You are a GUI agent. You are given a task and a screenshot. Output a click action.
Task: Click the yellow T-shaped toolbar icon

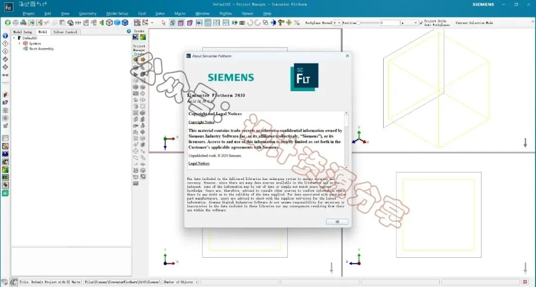281,23
